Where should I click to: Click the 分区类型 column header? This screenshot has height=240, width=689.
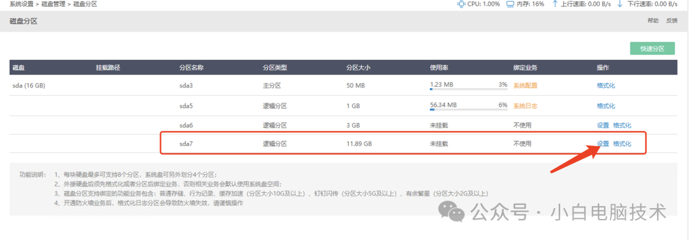pos(275,68)
